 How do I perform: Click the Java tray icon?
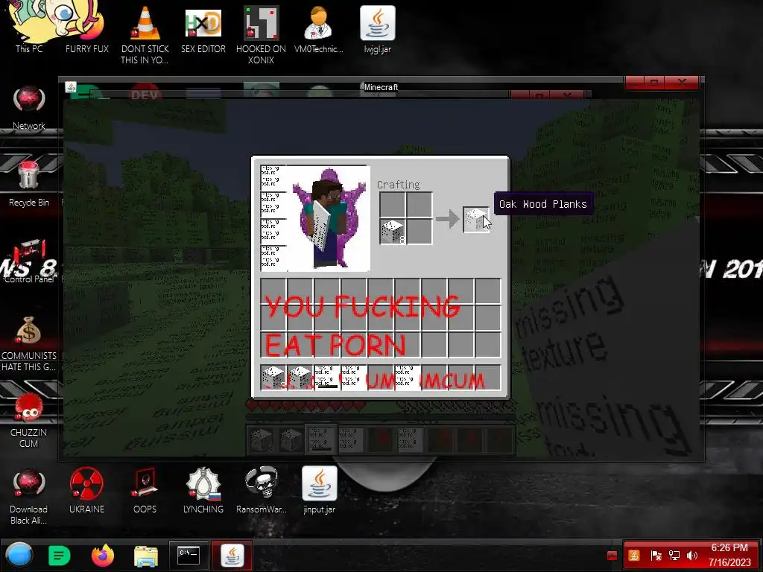pyautogui.click(x=634, y=556)
